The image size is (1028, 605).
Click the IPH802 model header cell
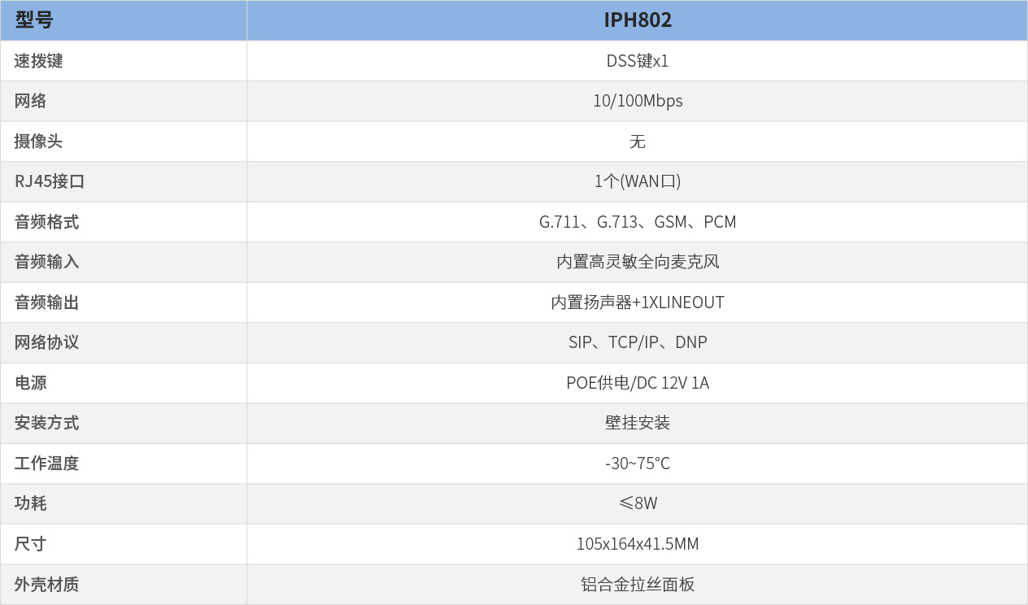pos(638,20)
